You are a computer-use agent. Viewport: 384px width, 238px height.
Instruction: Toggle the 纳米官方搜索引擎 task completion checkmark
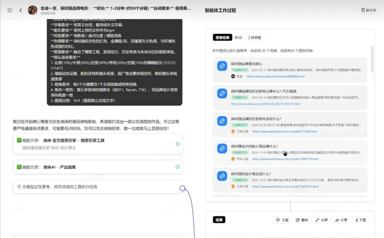tap(178, 144)
